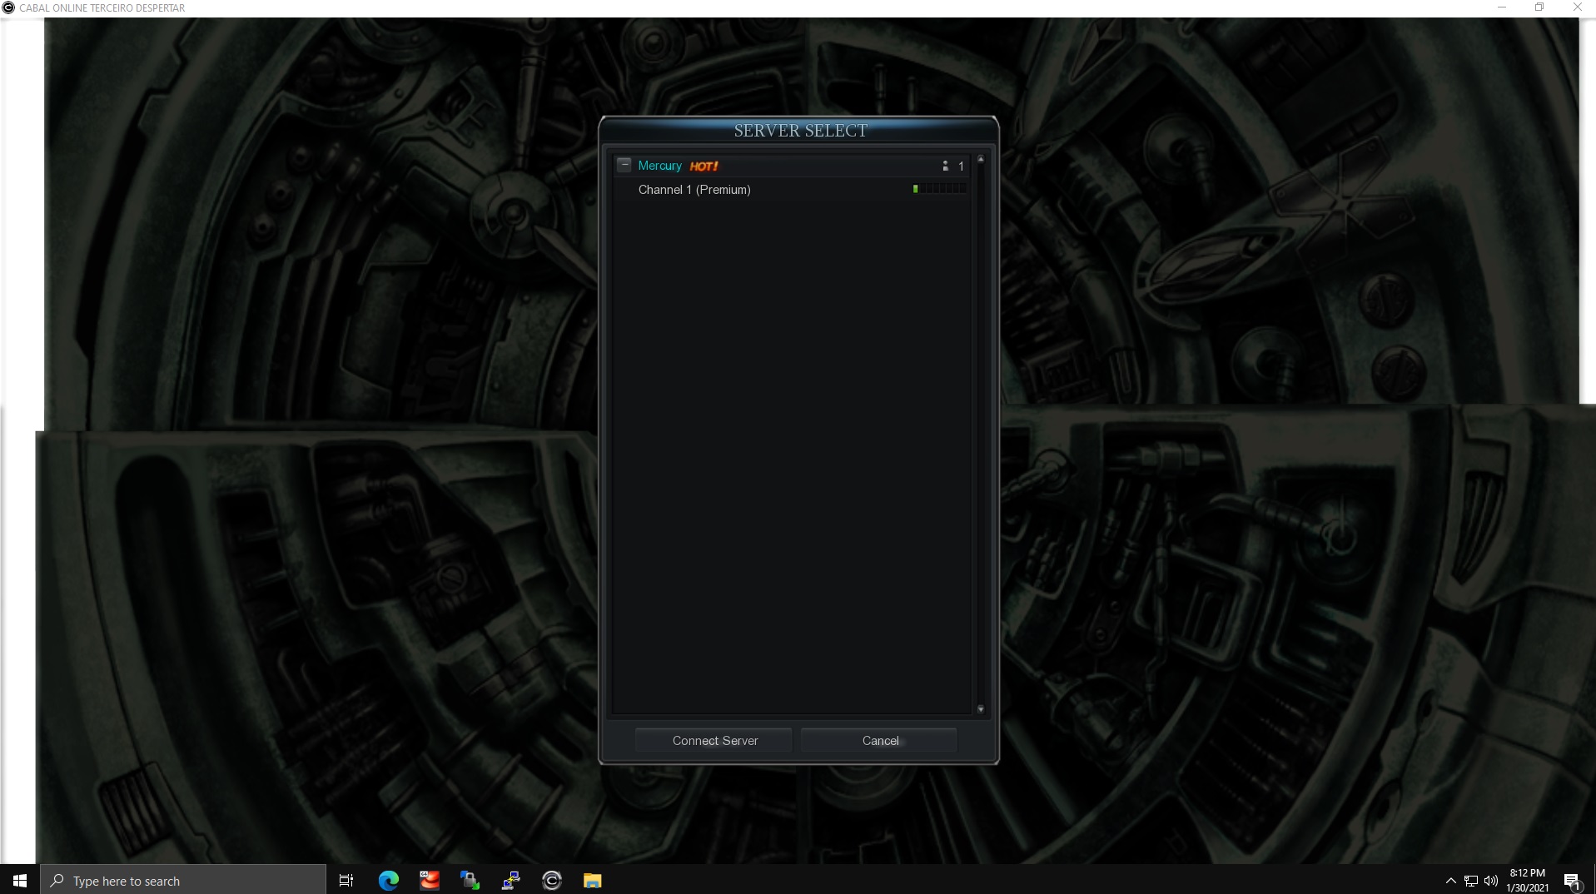Show hidden system tray icons
Viewport: 1596px width, 894px height.
pyautogui.click(x=1451, y=880)
